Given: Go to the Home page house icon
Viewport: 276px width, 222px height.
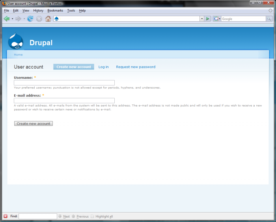Looking at the screenshot, I should point(48,19).
